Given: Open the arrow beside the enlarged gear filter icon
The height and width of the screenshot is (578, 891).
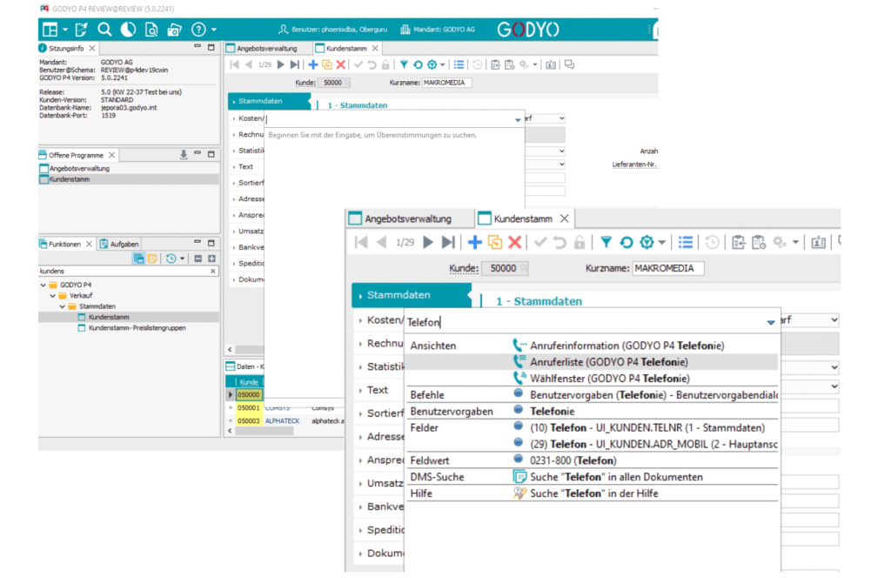Looking at the screenshot, I should coord(662,243).
